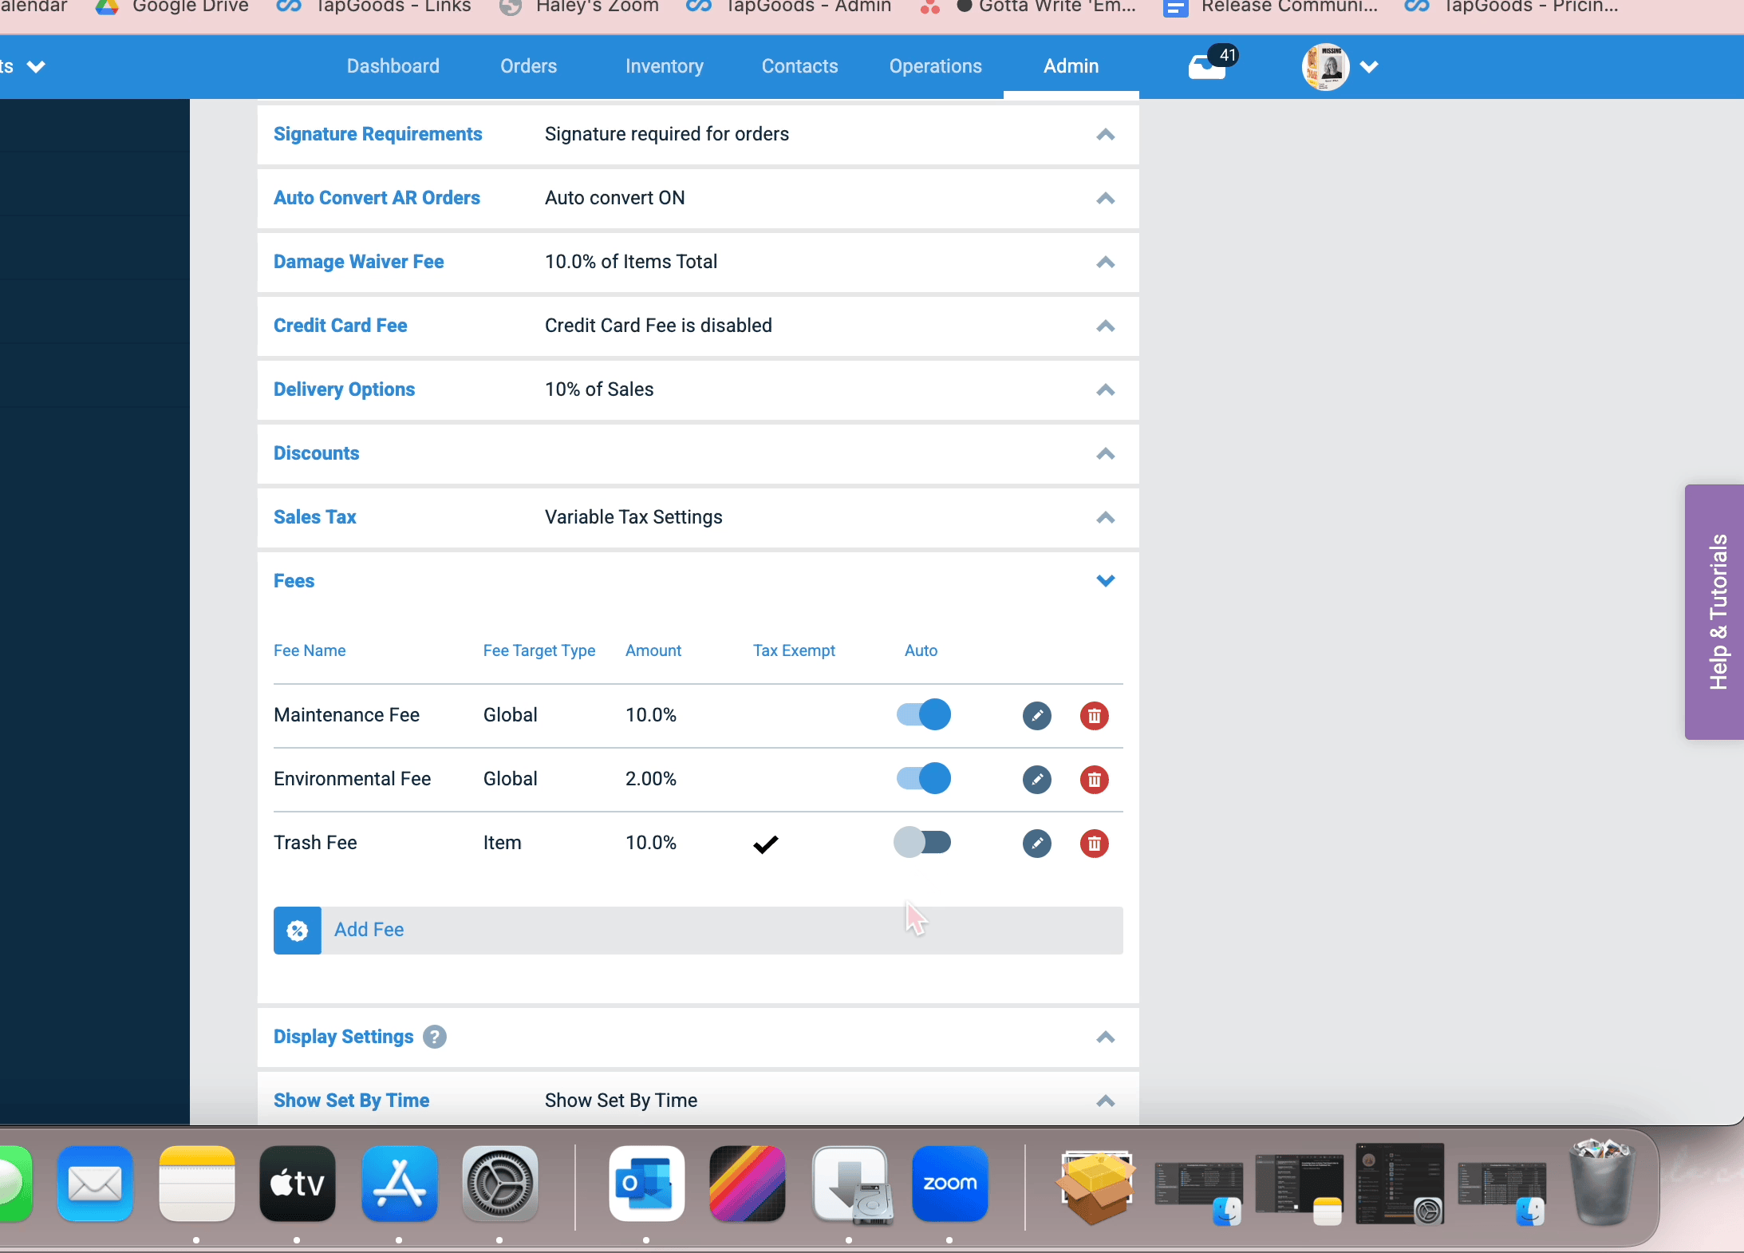Open the Sales Tax link
The width and height of the screenshot is (1744, 1253).
[x=314, y=517]
